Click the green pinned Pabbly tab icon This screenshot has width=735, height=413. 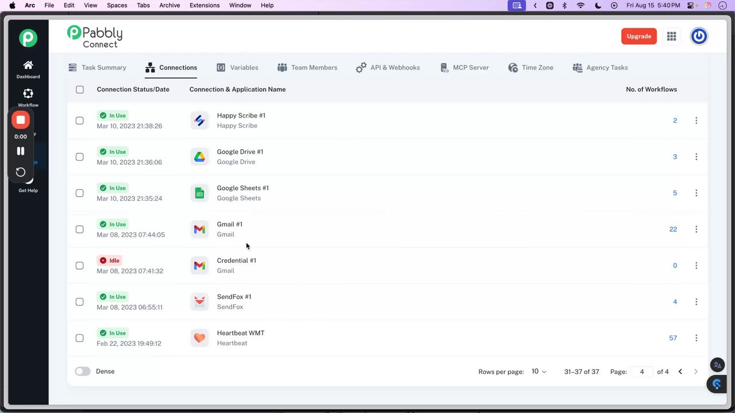coord(28,38)
